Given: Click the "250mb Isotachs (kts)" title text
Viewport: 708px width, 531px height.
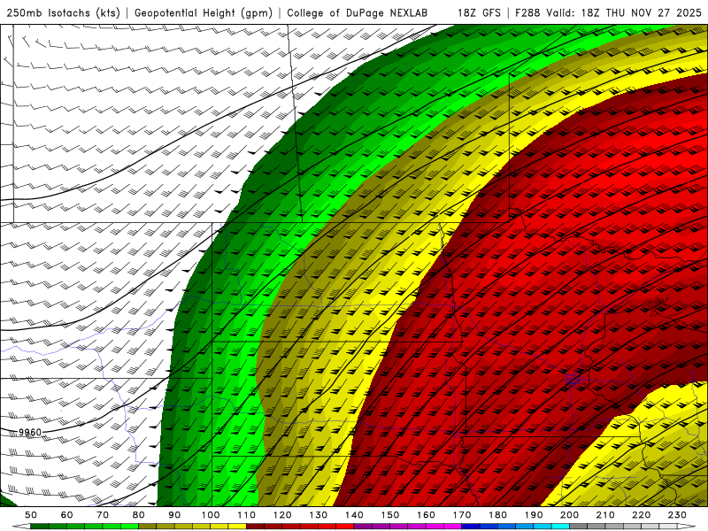Looking at the screenshot, I should (63, 12).
